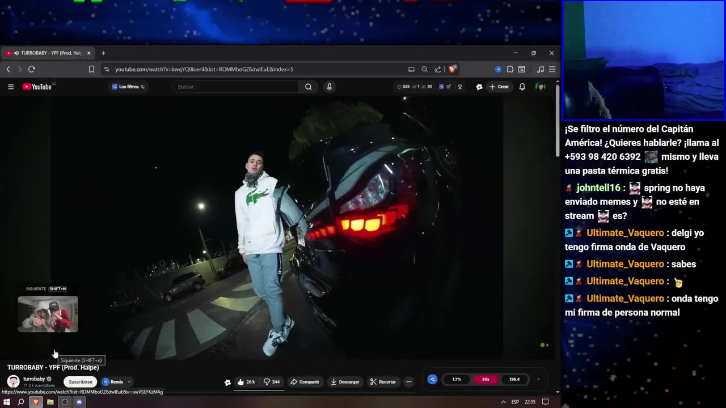Open OBS Studio from the taskbar
The width and height of the screenshot is (726, 408).
[x=65, y=402]
